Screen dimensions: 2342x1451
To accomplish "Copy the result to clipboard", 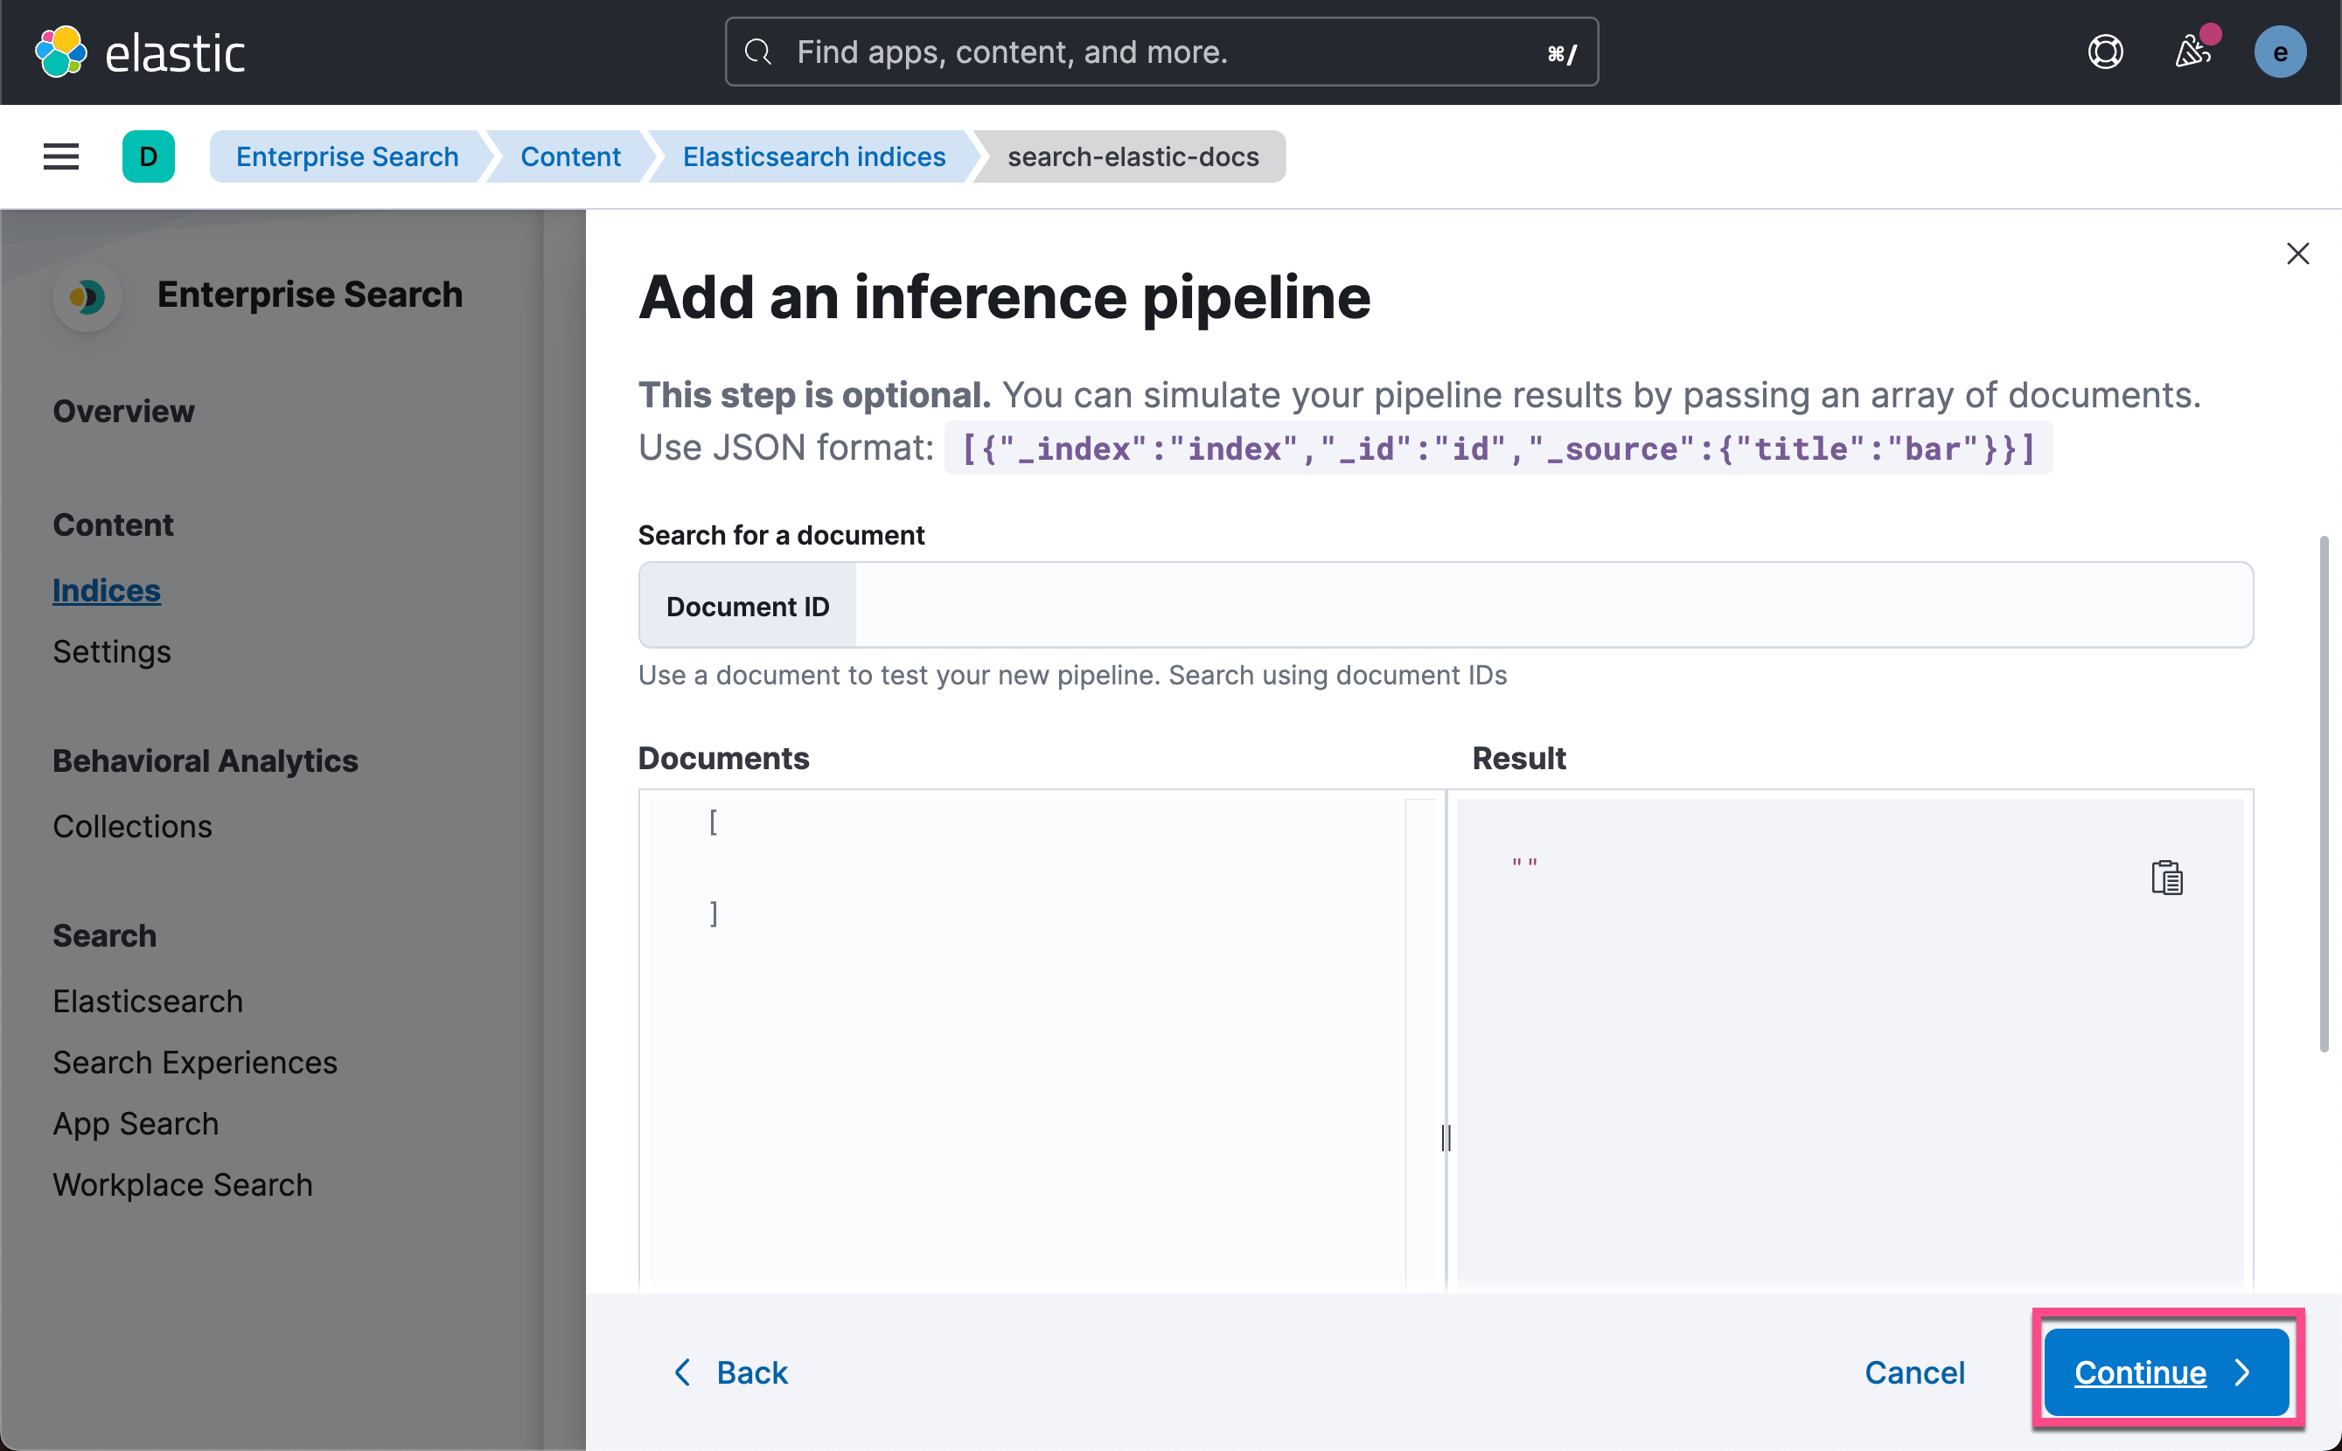I will (2166, 877).
